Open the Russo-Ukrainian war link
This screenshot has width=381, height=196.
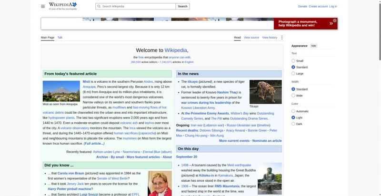(x=241, y=126)
